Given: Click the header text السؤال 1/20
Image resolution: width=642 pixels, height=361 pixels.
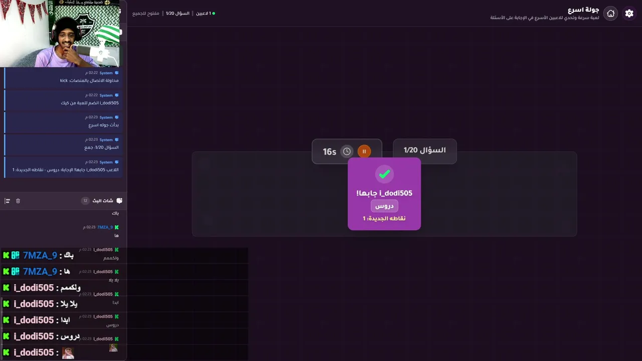Looking at the screenshot, I should click(178, 13).
